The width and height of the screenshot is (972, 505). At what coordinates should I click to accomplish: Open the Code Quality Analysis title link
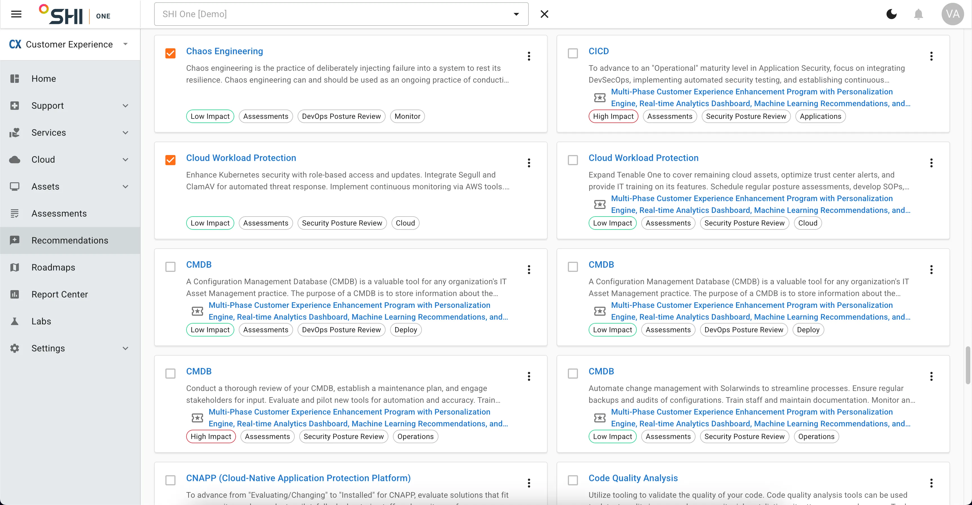pyautogui.click(x=633, y=478)
